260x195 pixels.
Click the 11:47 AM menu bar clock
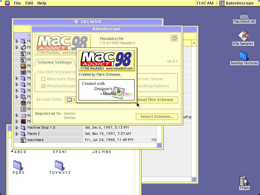click(x=205, y=3)
